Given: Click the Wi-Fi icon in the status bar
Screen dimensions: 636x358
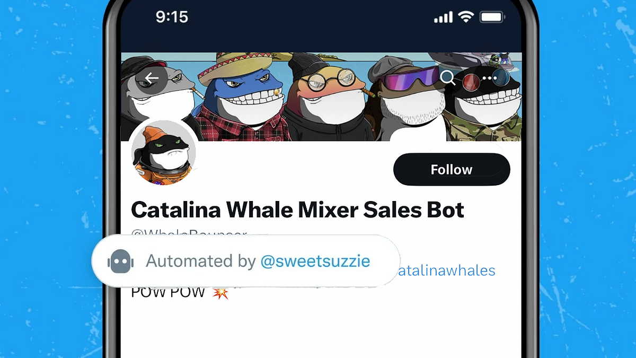Looking at the screenshot, I should (466, 16).
